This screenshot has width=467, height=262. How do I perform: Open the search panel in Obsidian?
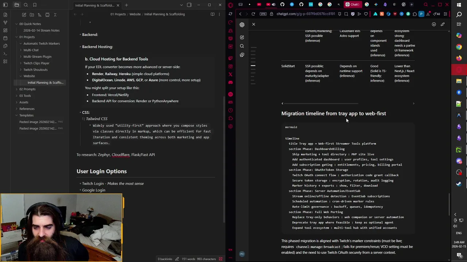click(x=26, y=5)
